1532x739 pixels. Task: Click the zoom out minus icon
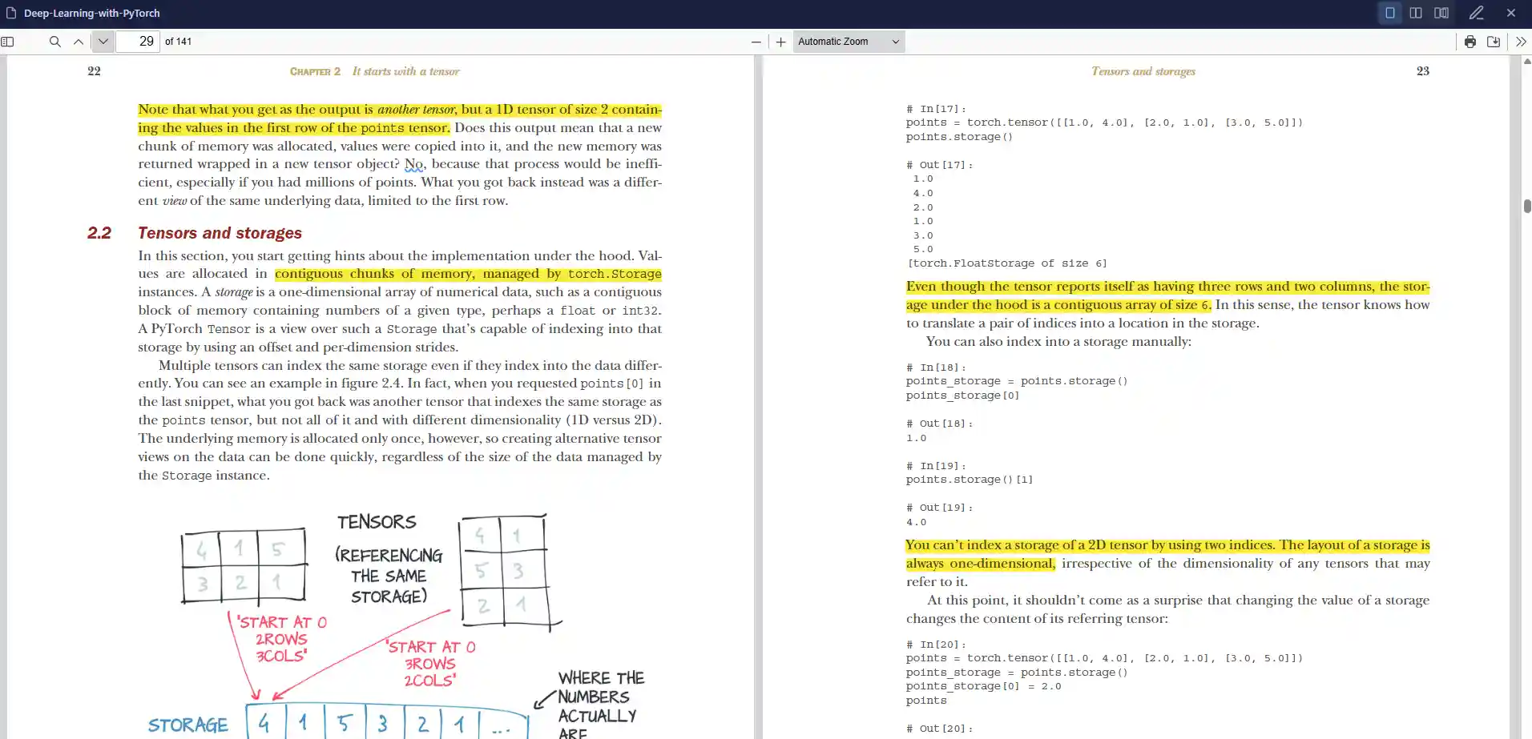coord(756,42)
